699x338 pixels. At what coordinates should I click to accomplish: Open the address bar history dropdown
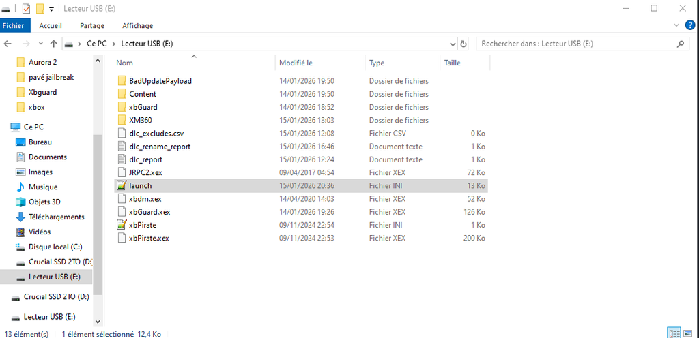click(452, 44)
